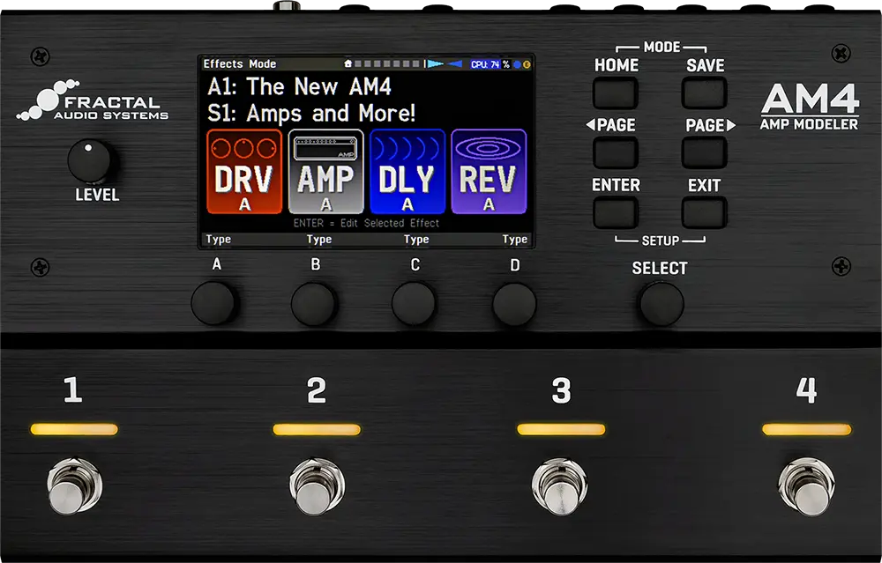Tap preset name 'A1: The New AM4'
Screen dimensions: 882x563
(x=299, y=87)
